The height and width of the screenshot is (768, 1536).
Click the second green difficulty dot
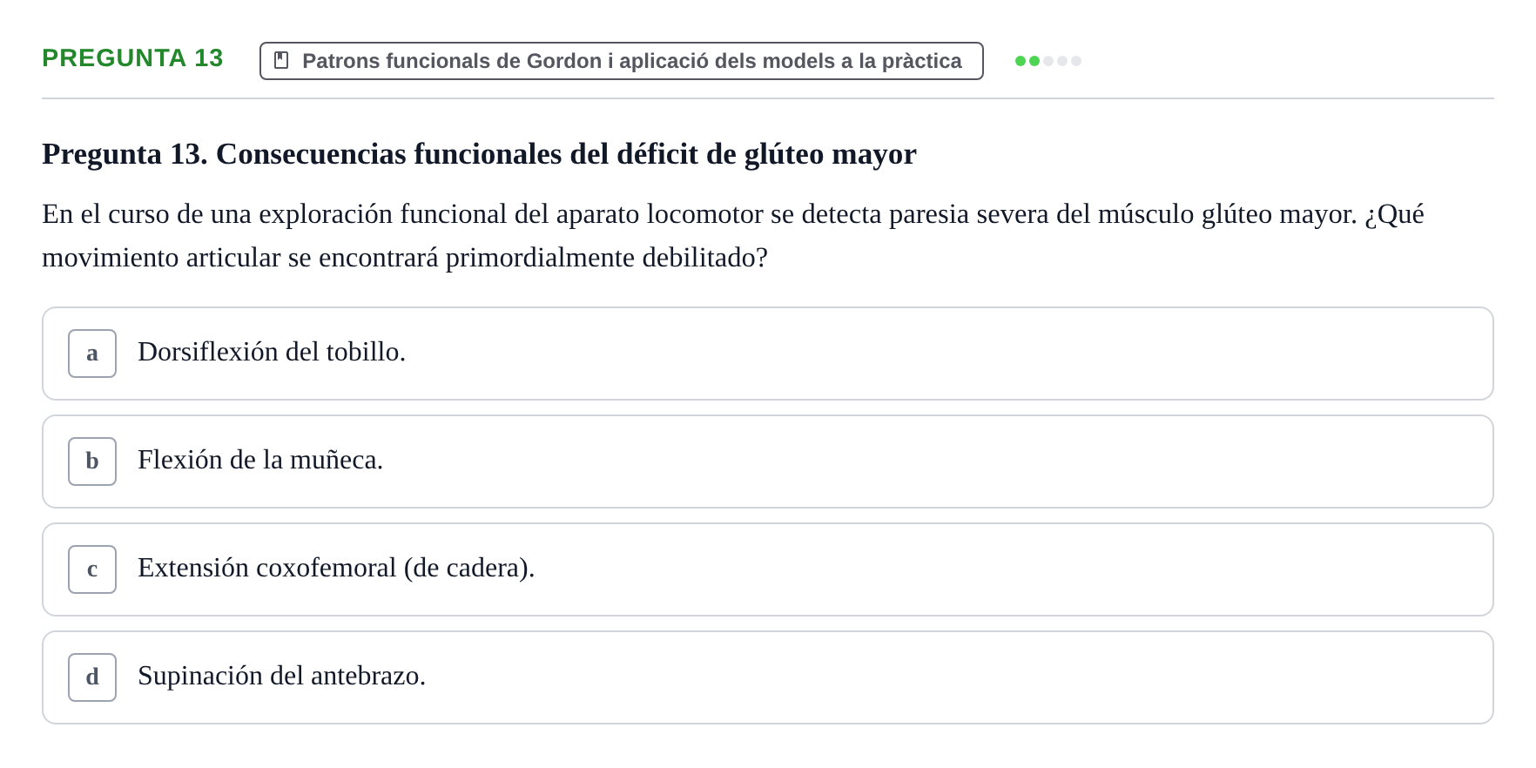(x=1034, y=61)
